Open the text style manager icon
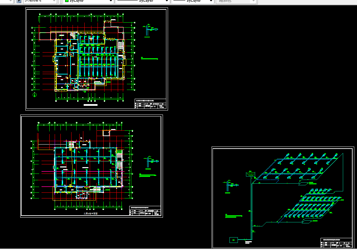Screen dimensions: 357x250 tap(19, 1)
